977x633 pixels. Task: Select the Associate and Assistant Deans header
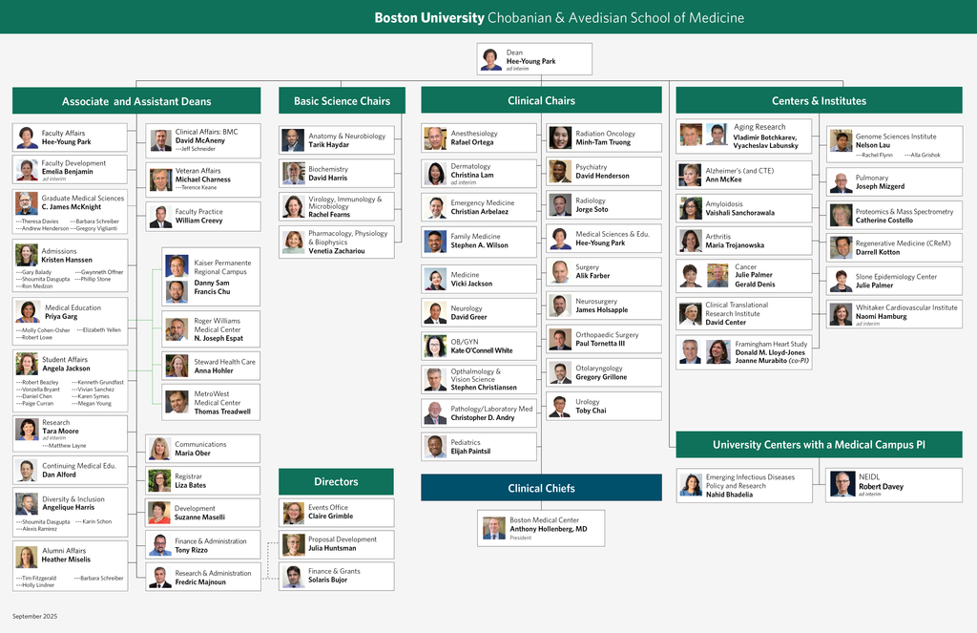136,101
